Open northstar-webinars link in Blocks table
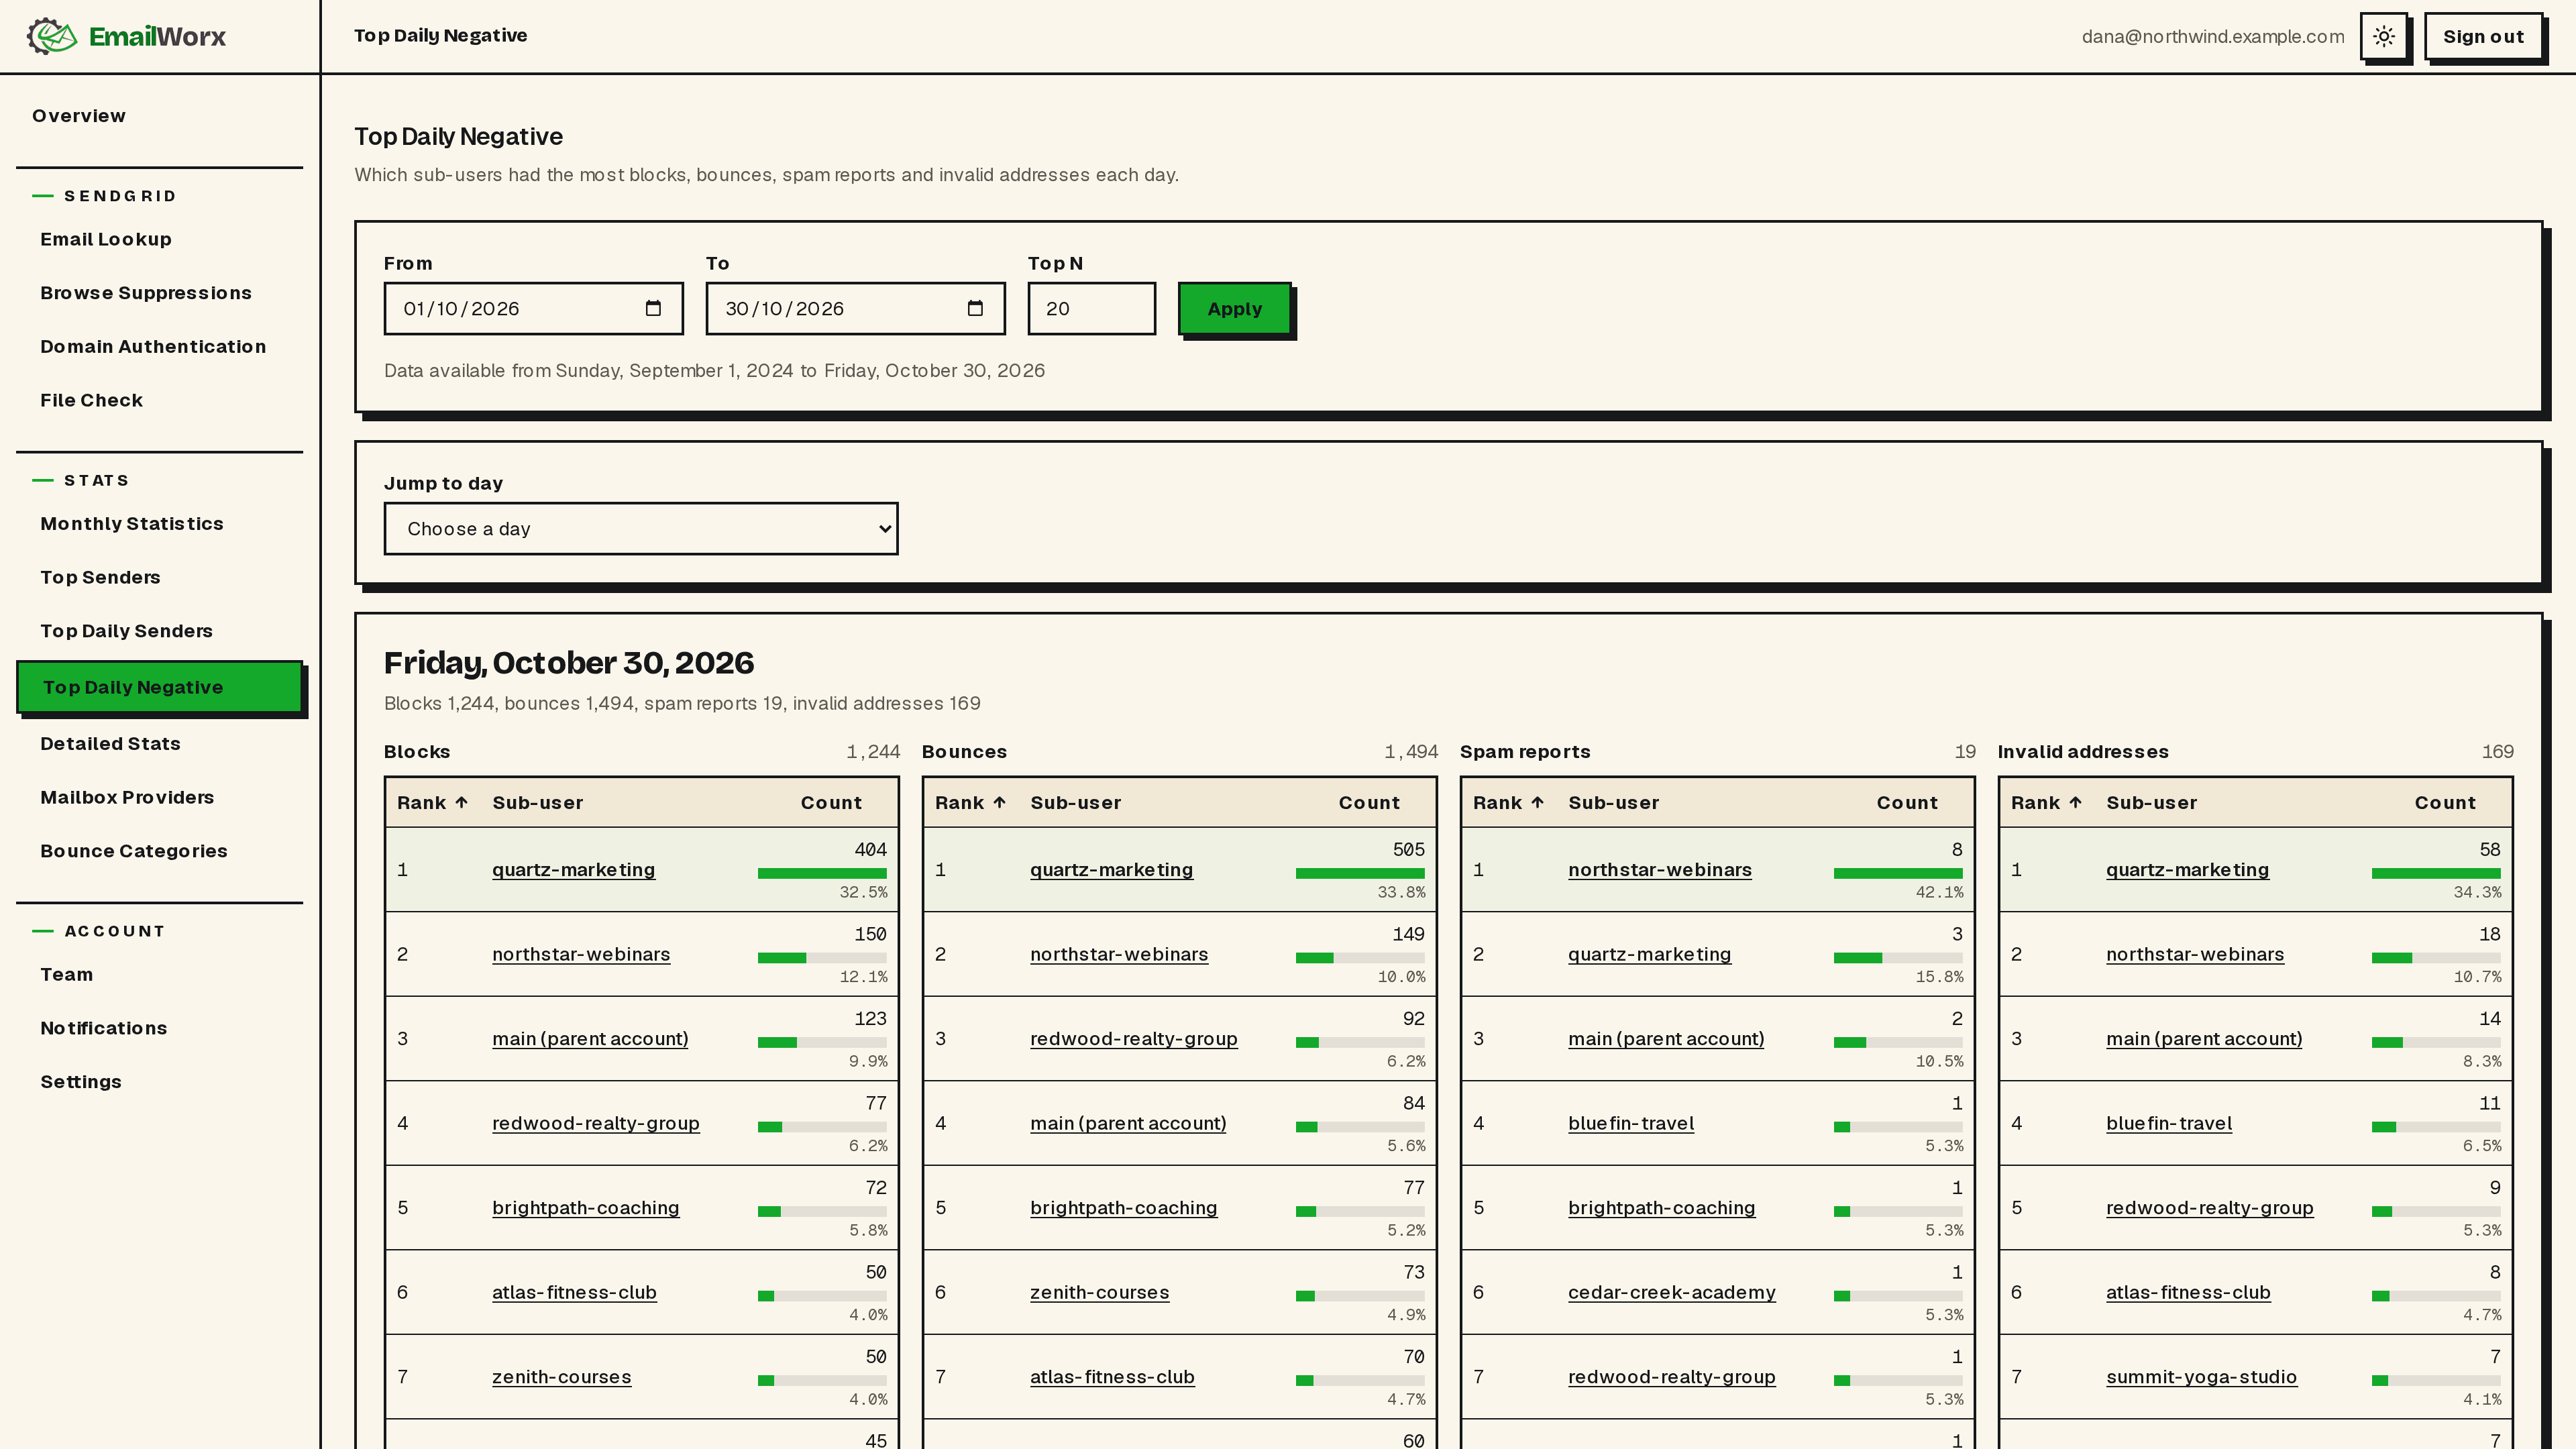Image resolution: width=2576 pixels, height=1449 pixels. pyautogui.click(x=581, y=954)
